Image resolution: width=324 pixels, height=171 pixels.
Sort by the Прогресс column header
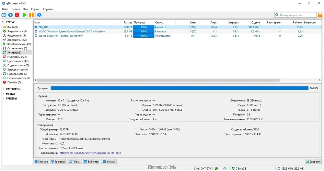coord(144,22)
